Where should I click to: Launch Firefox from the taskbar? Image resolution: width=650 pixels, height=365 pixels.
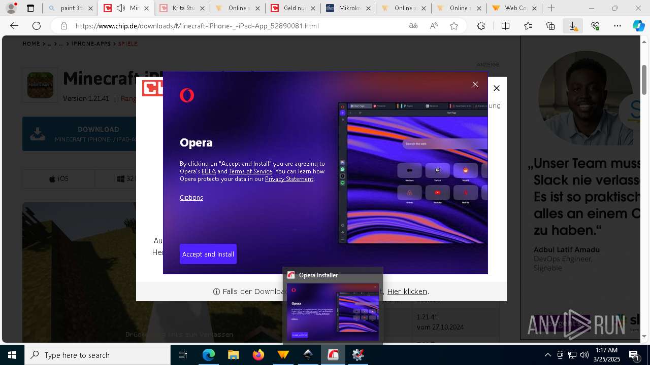tap(258, 355)
